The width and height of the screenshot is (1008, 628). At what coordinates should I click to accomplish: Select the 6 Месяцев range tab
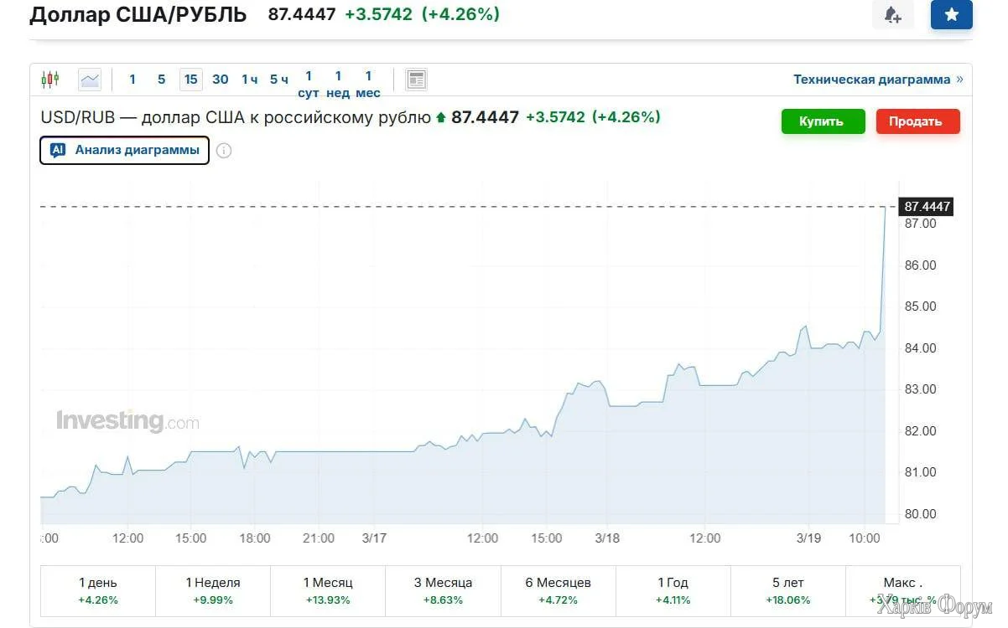pyautogui.click(x=559, y=589)
